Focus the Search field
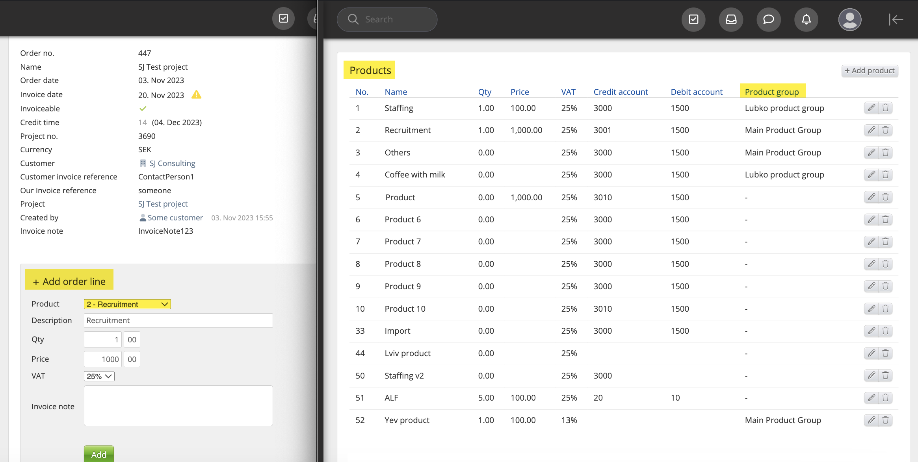 (387, 19)
